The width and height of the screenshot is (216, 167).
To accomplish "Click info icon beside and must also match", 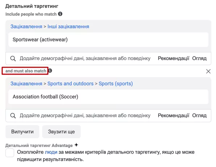I will (x=50, y=71).
